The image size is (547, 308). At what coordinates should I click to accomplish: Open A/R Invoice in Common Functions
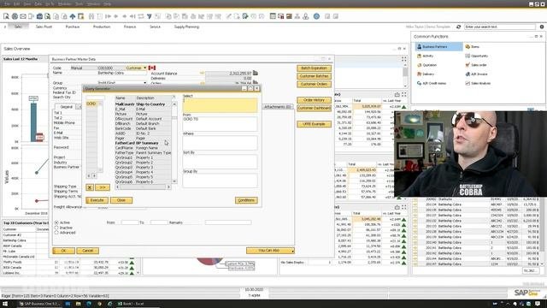476,74
